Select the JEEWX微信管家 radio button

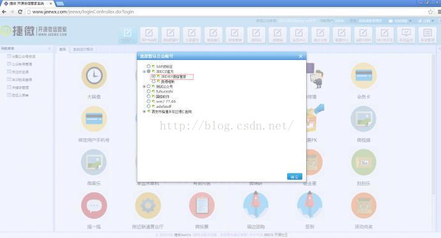pos(153,77)
